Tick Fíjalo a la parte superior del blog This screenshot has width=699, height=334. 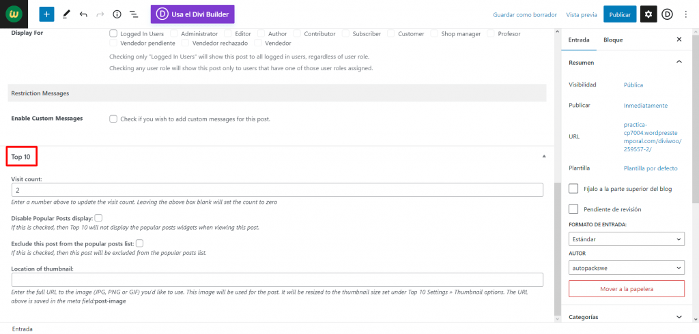pyautogui.click(x=573, y=188)
